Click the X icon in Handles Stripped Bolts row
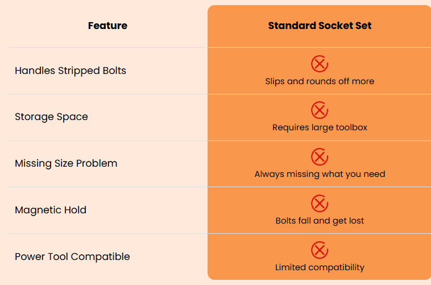The image size is (431, 285). point(320,64)
